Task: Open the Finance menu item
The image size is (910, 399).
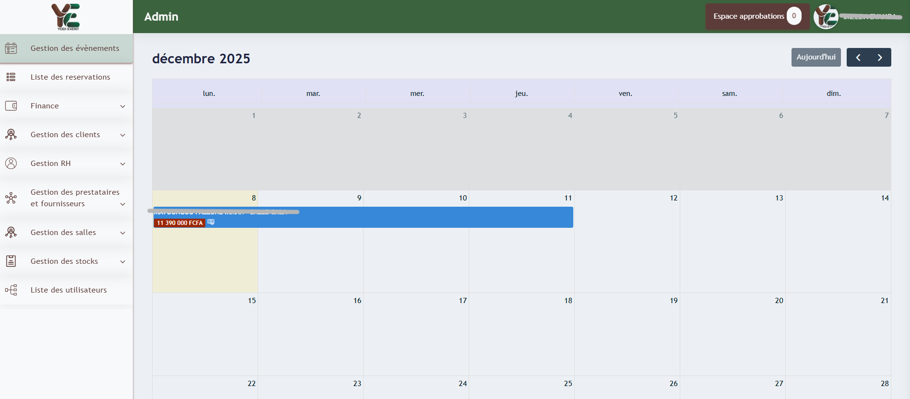Action: point(45,106)
